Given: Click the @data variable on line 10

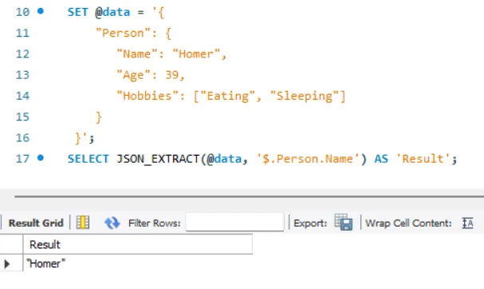Looking at the screenshot, I should [x=112, y=12].
